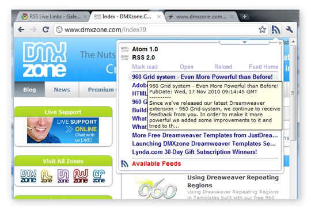Click the Atom 1.0 feed favicon
The image size is (311, 209).
point(125,49)
